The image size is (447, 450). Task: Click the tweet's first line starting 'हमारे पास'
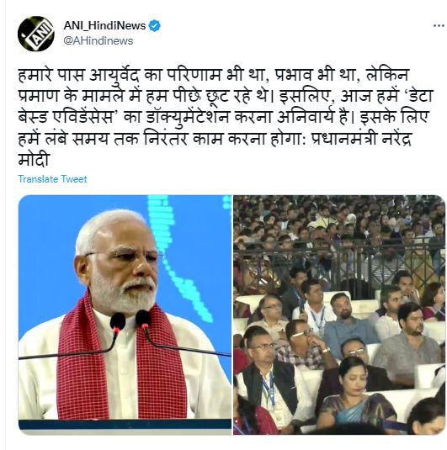pyautogui.click(x=213, y=75)
